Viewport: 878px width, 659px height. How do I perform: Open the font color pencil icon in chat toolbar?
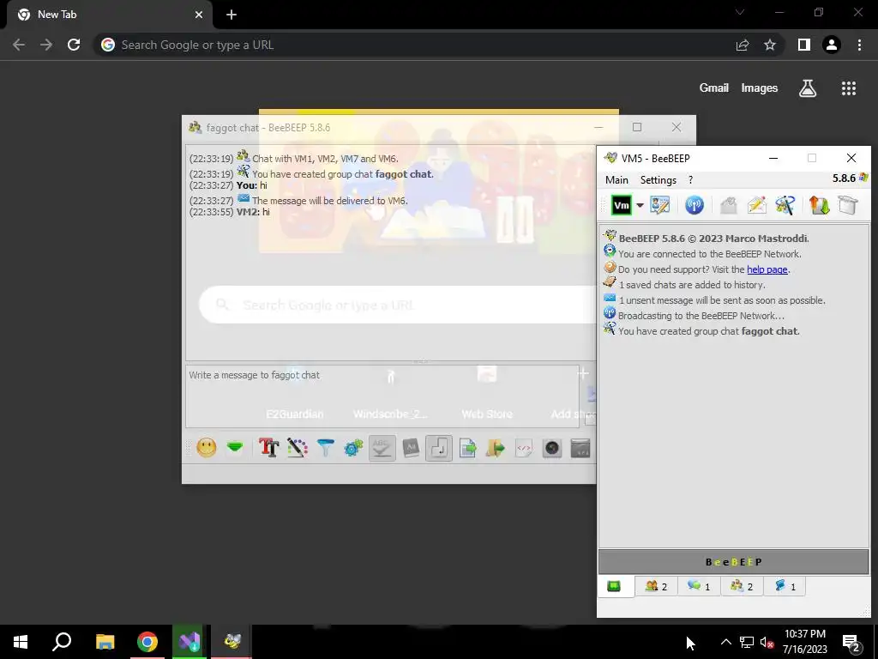click(298, 448)
